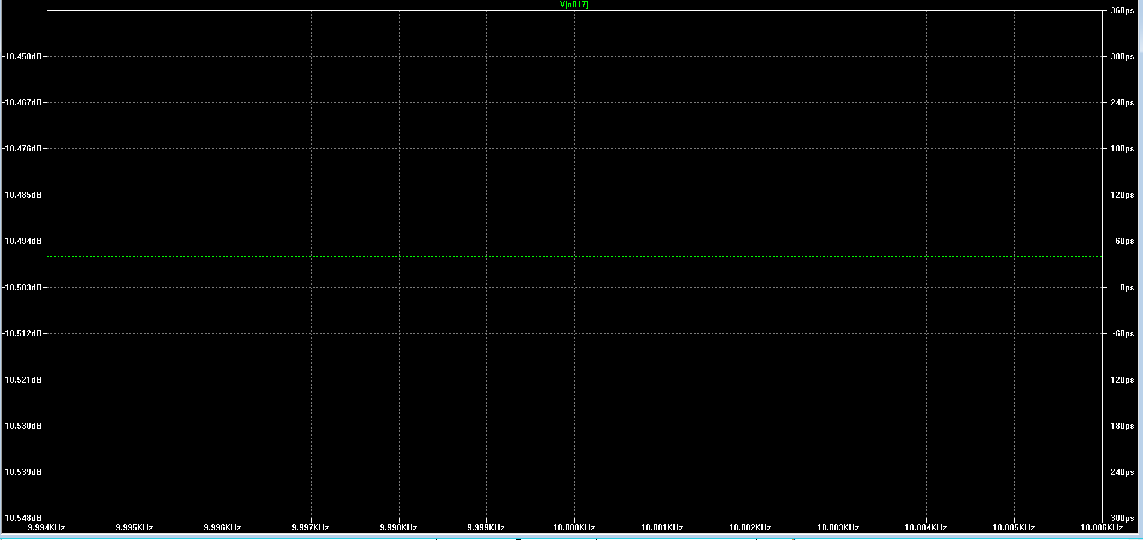The height and width of the screenshot is (540, 1143).
Task: Select the -180ps right axis label
Action: click(1121, 426)
